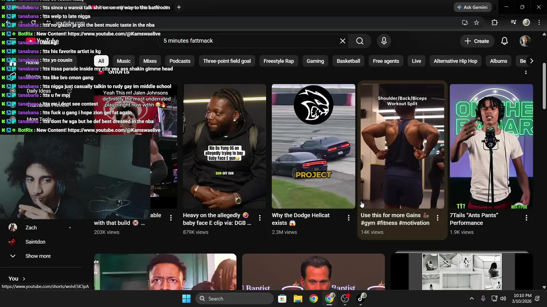Viewport: 547px width, 307px height.
Task: Open the 7Tails Ants Pants short thumbnail
Action: click(491, 146)
